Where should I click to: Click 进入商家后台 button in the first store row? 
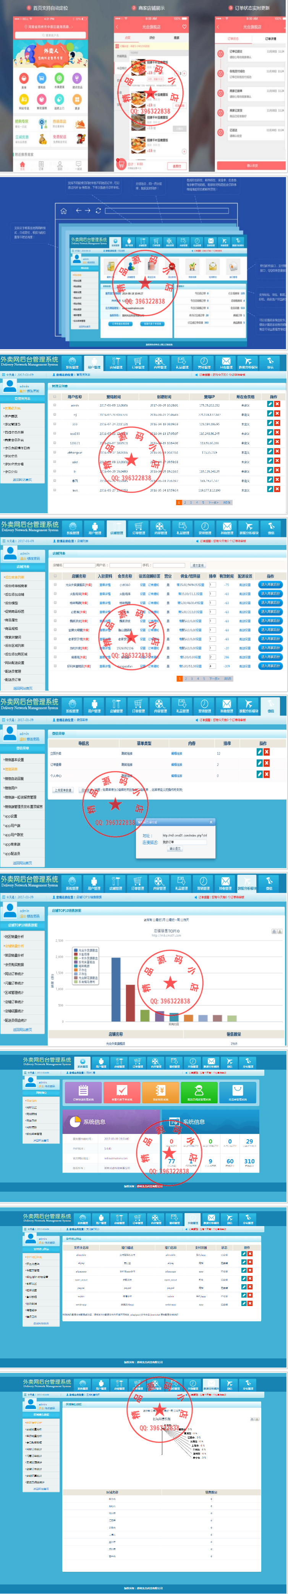pos(270,585)
